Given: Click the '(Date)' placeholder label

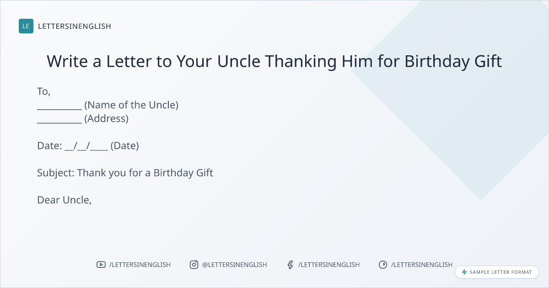Looking at the screenshot, I should tap(124, 146).
